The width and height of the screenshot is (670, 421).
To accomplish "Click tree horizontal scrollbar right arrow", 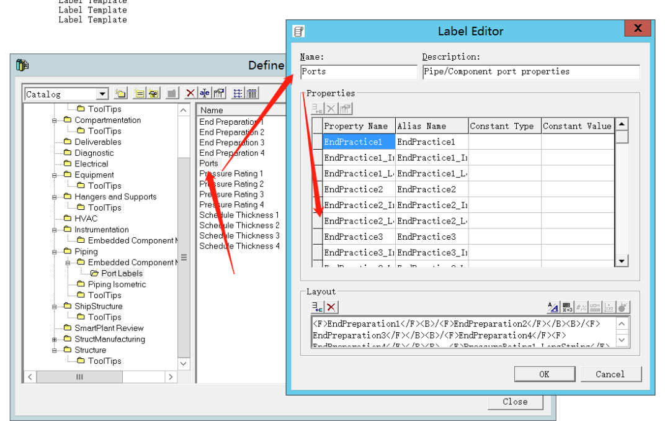I will 171,377.
